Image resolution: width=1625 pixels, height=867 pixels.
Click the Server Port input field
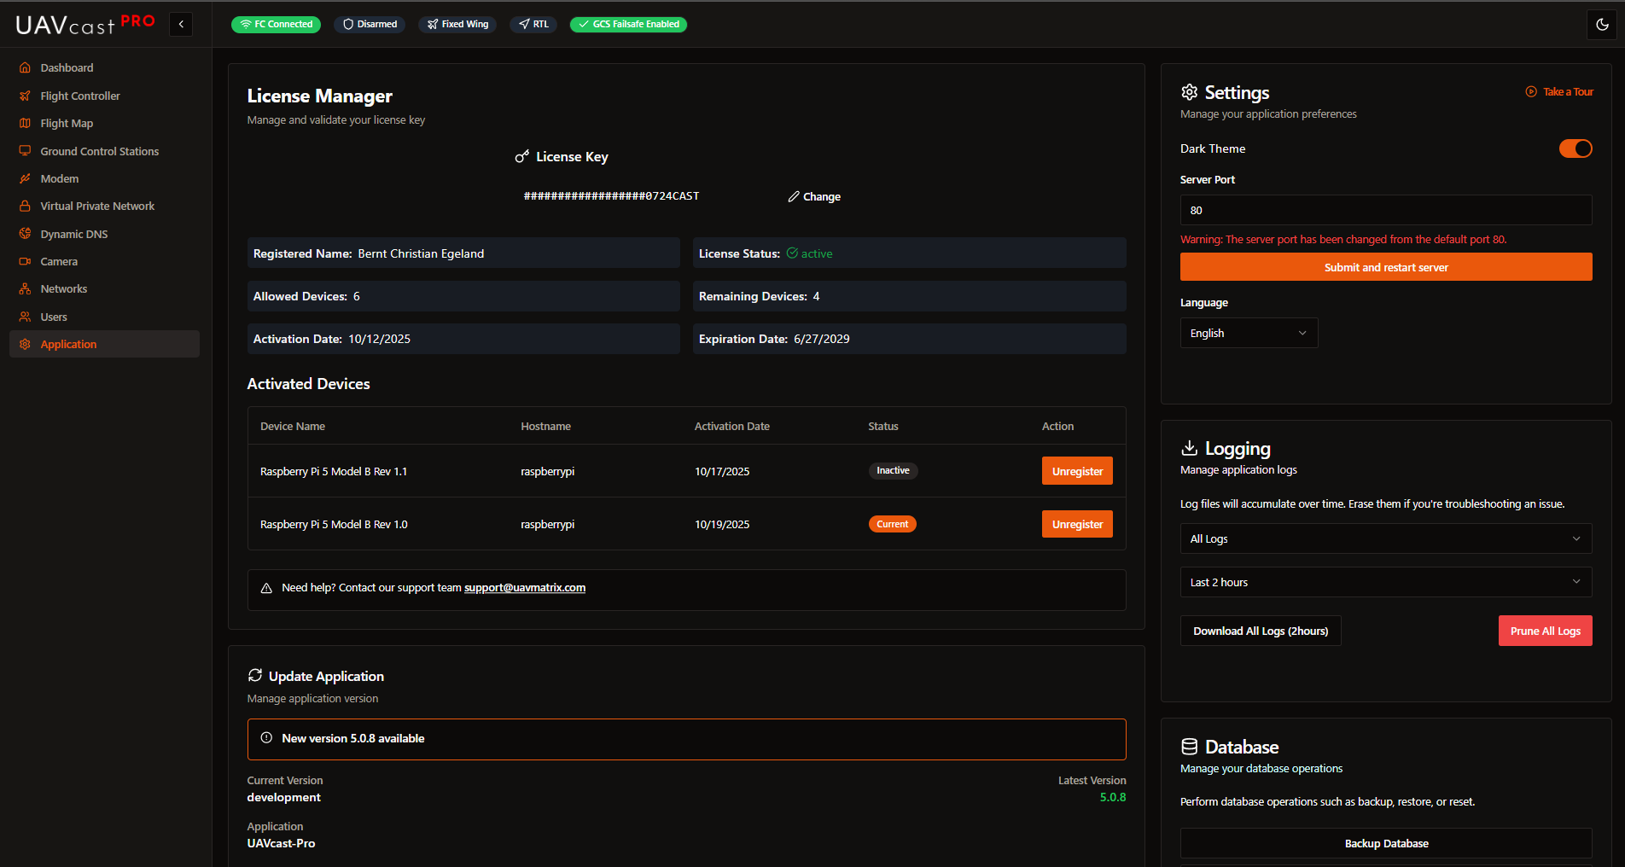pos(1385,210)
